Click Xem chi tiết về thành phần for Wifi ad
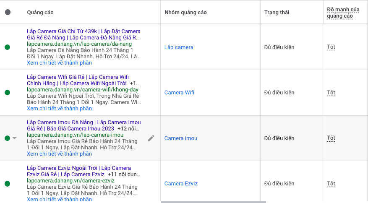This screenshot has height=203, width=368. tap(59, 109)
